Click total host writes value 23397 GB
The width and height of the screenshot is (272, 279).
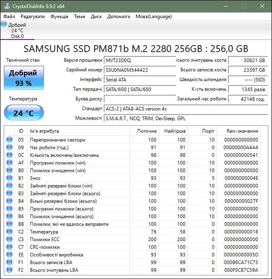pyautogui.click(x=248, y=70)
